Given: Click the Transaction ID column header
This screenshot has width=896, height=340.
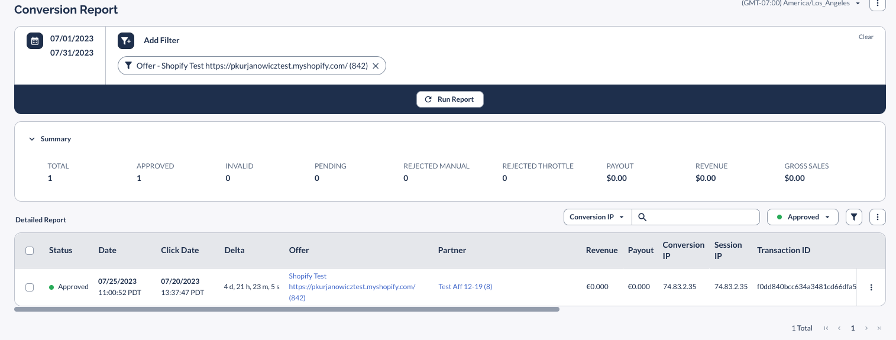Looking at the screenshot, I should [784, 251].
